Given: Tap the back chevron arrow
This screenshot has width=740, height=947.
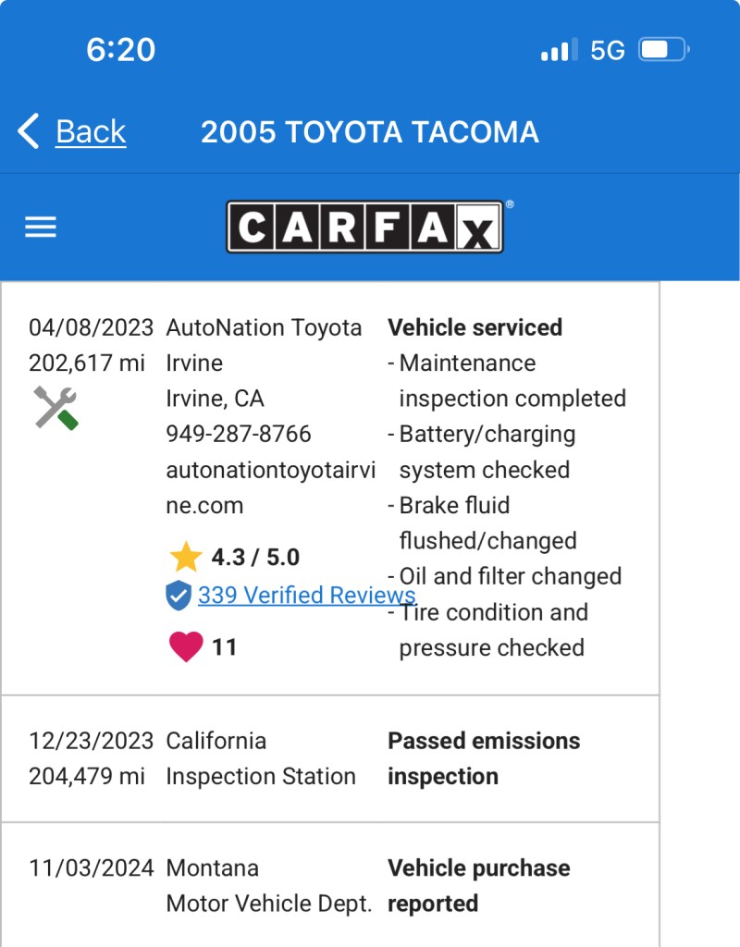Looking at the screenshot, I should [29, 131].
